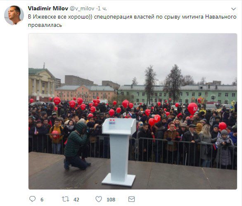
Task: Like the tweet with the heart icon
Action: pyautogui.click(x=99, y=199)
